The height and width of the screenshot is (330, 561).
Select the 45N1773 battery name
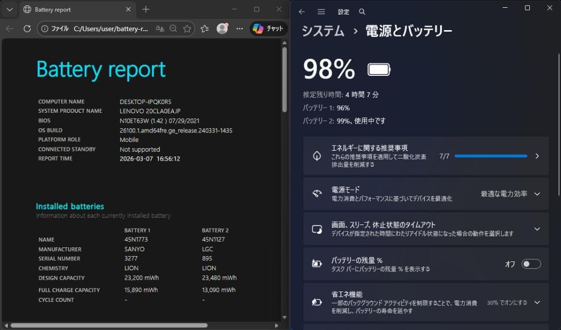[136, 240]
